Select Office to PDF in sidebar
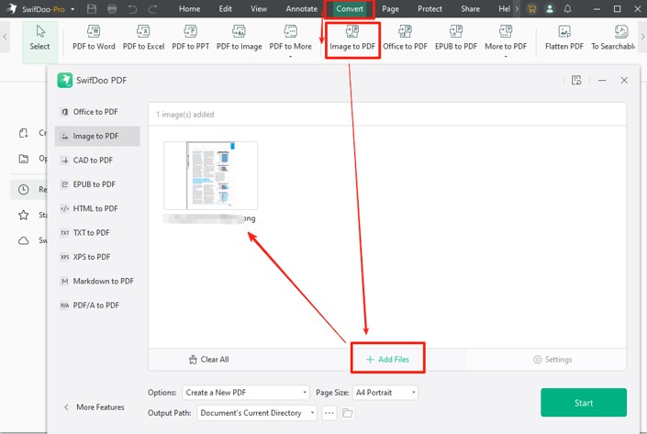Viewport: 647px width, 434px height. point(97,112)
